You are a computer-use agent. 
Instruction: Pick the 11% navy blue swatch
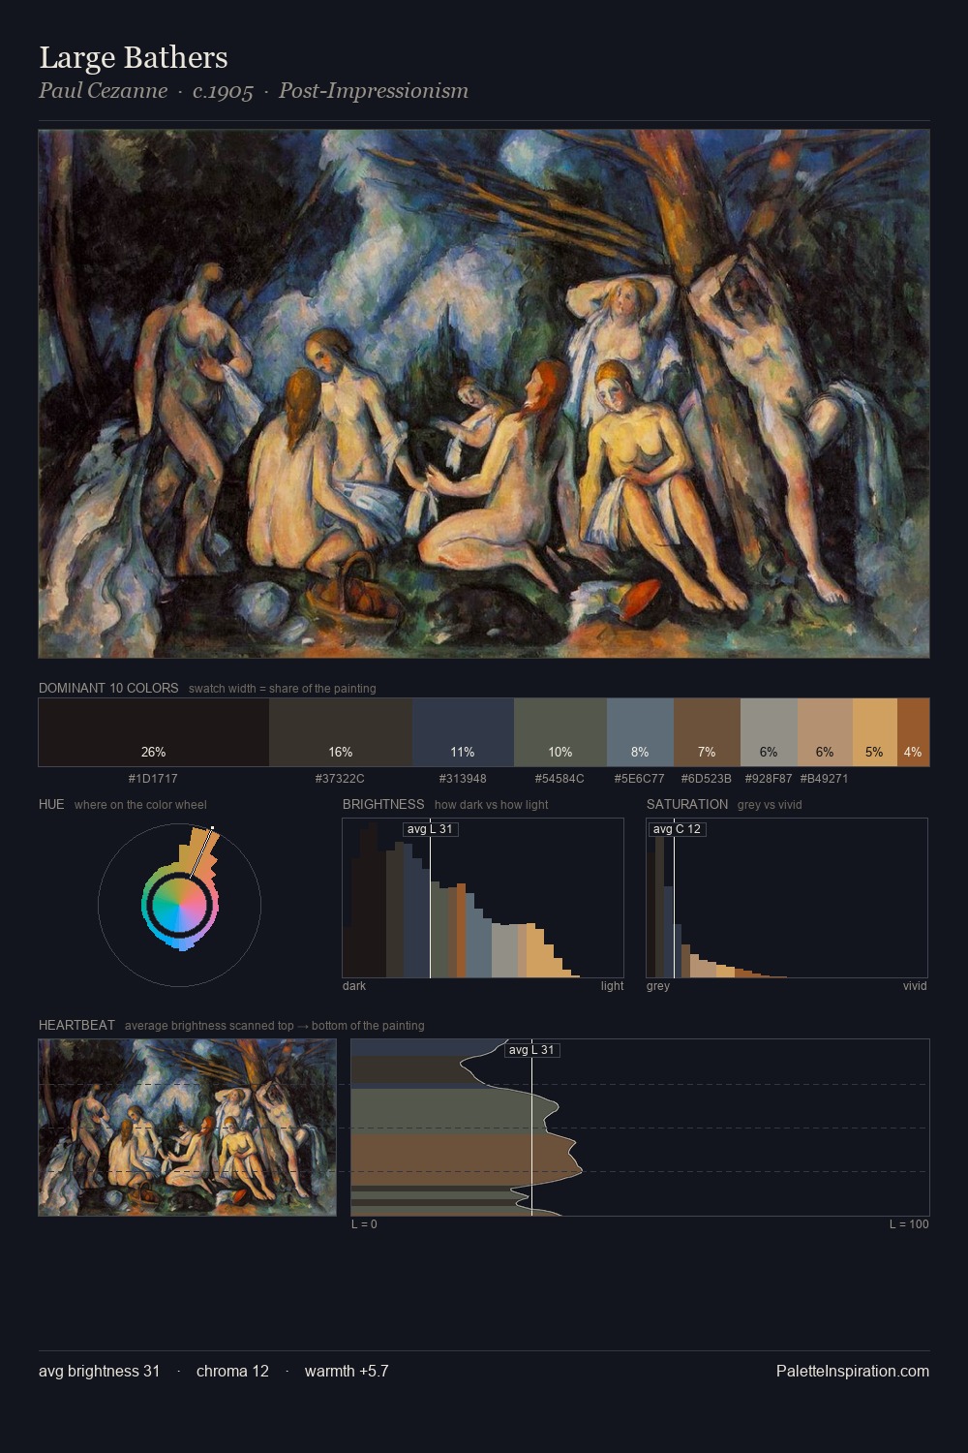coord(463,732)
